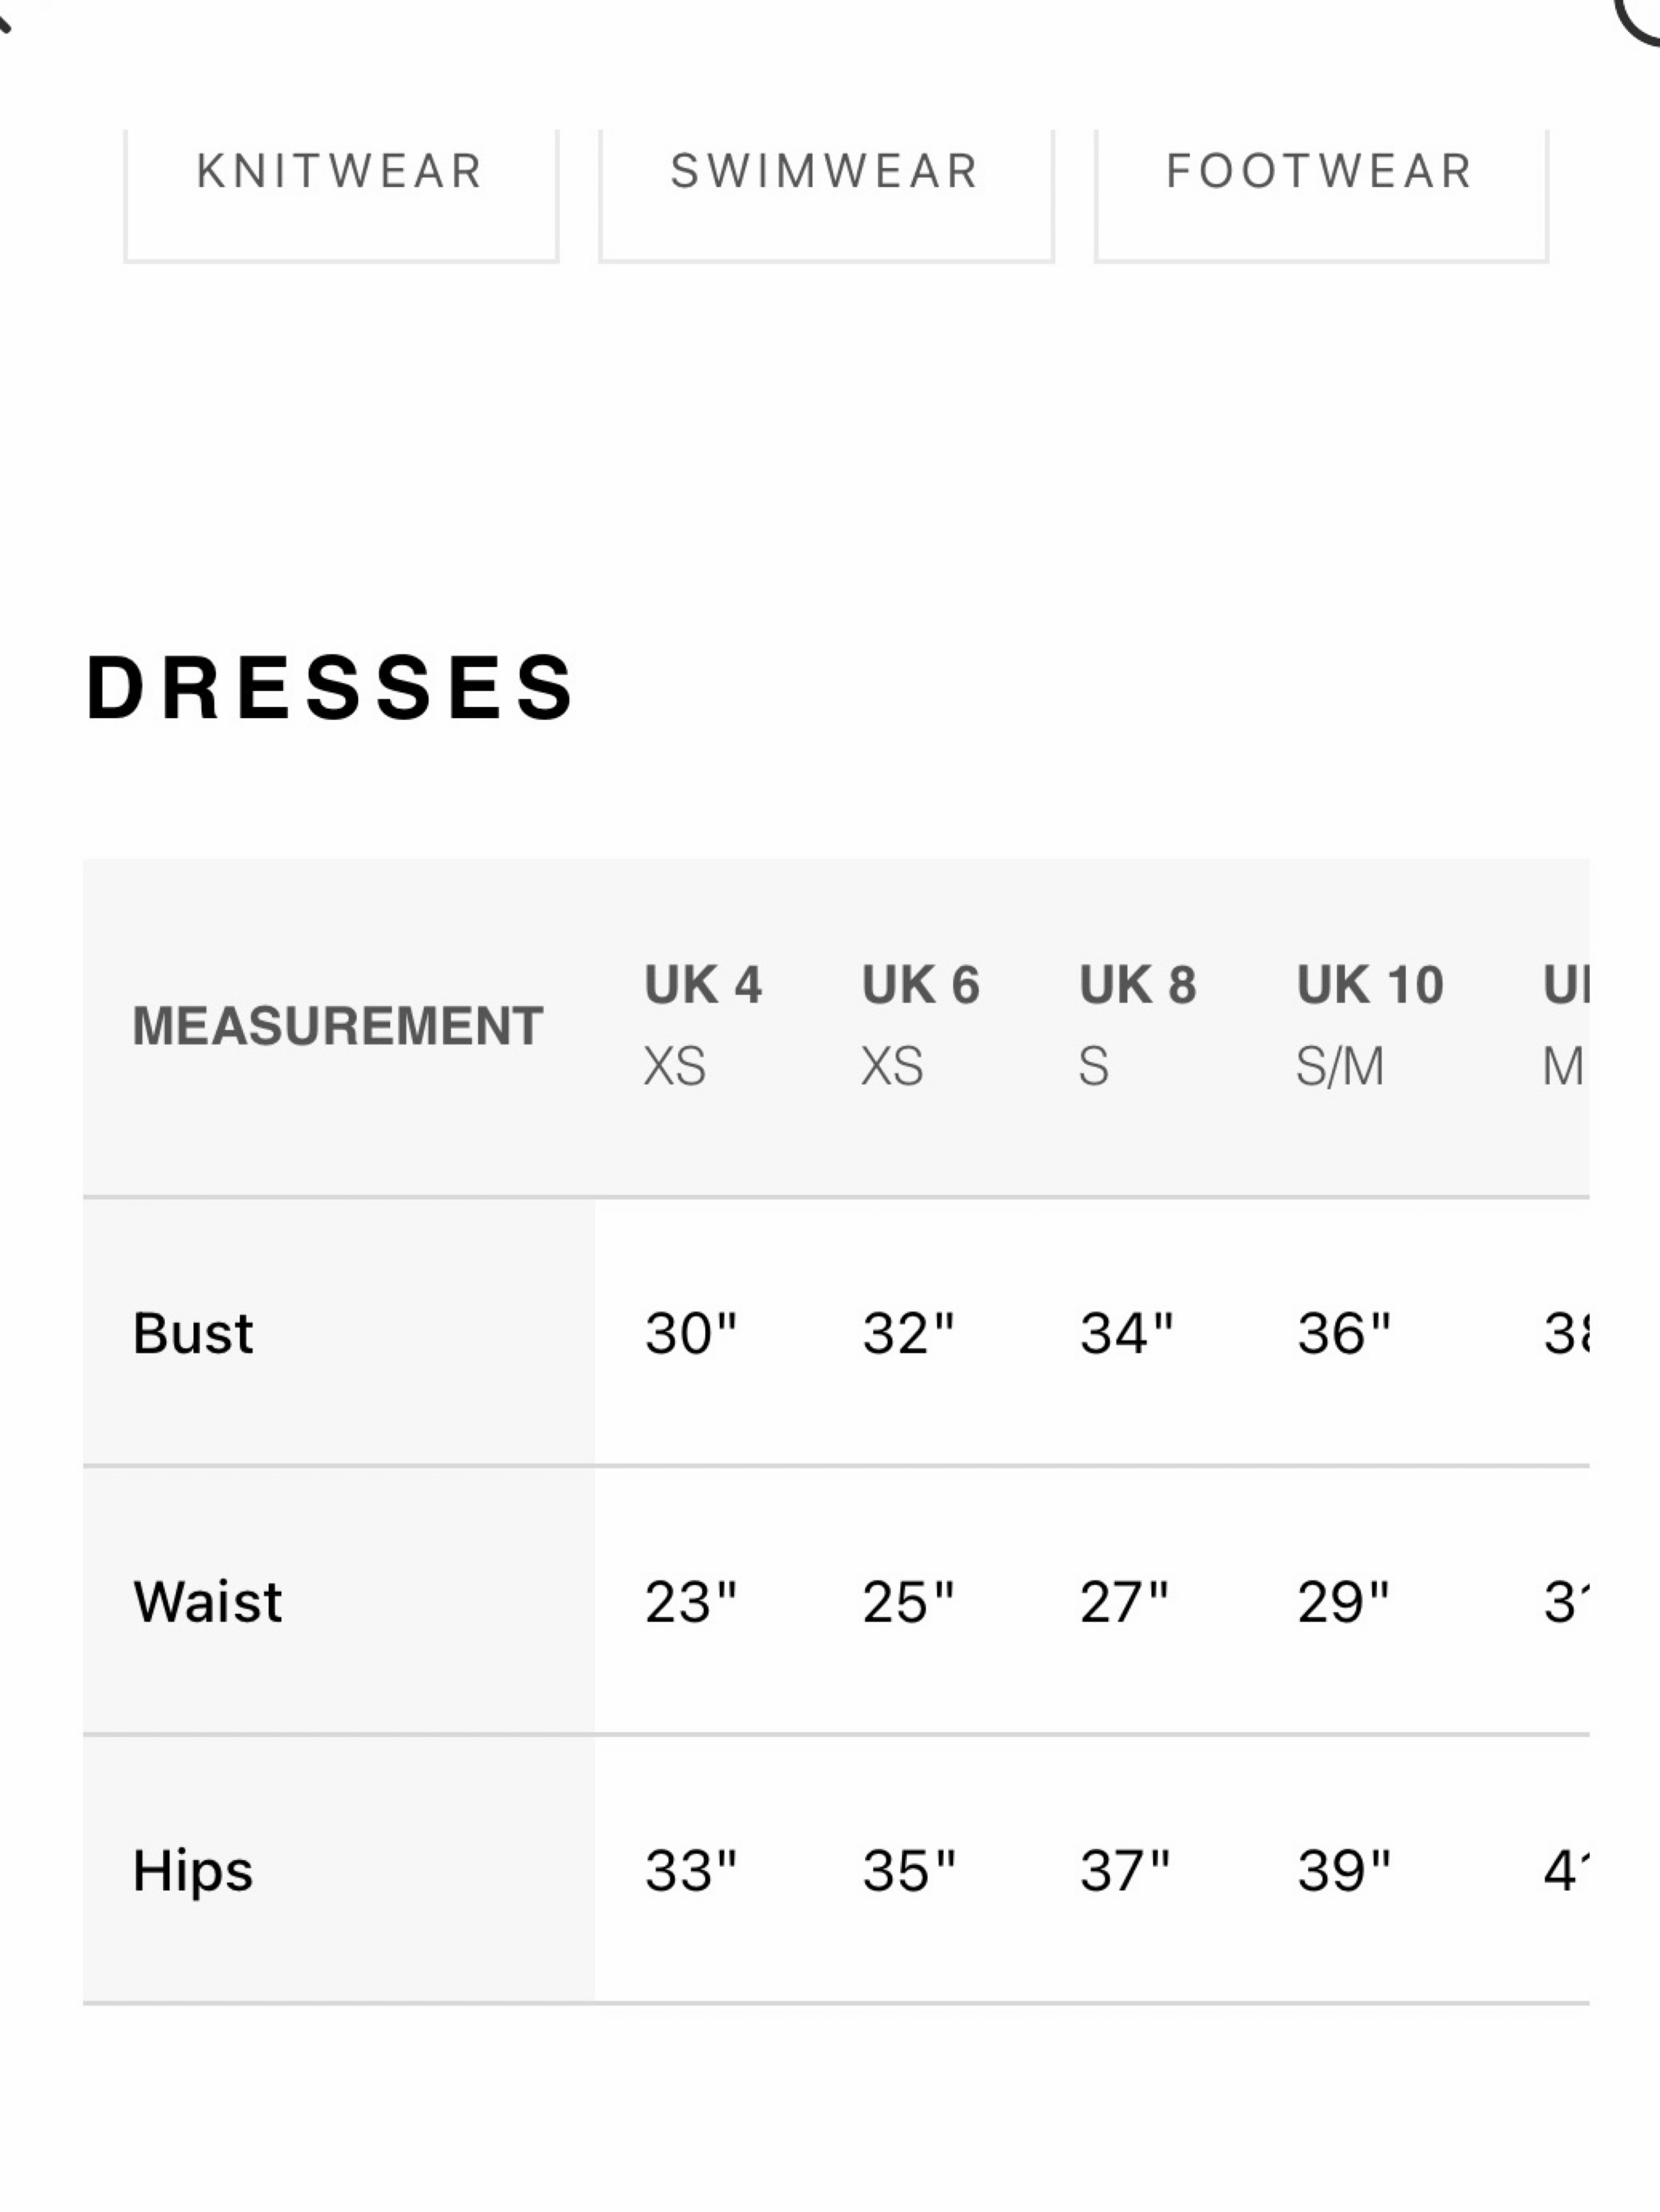This screenshot has height=2212, width=1660.
Task: Click the 35" hips measurement cell
Action: (x=908, y=1871)
